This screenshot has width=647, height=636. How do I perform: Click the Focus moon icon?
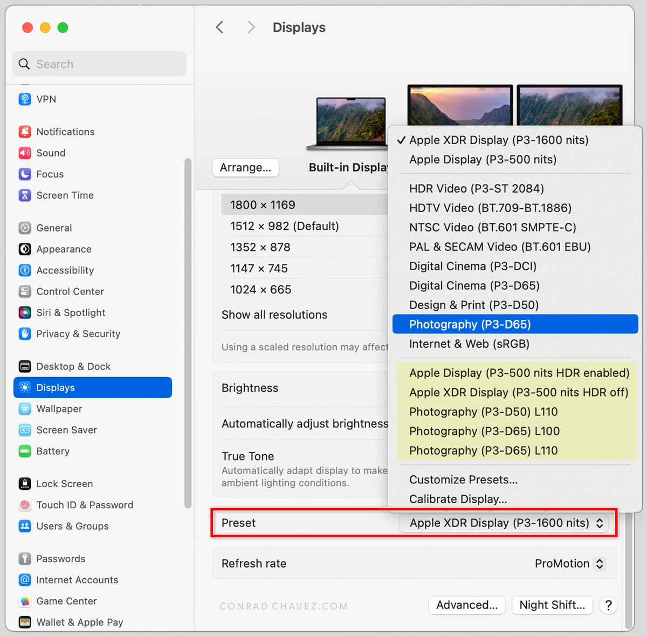(25, 174)
